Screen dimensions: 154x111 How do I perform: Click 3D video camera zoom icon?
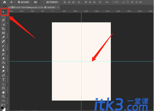click(141, 2)
